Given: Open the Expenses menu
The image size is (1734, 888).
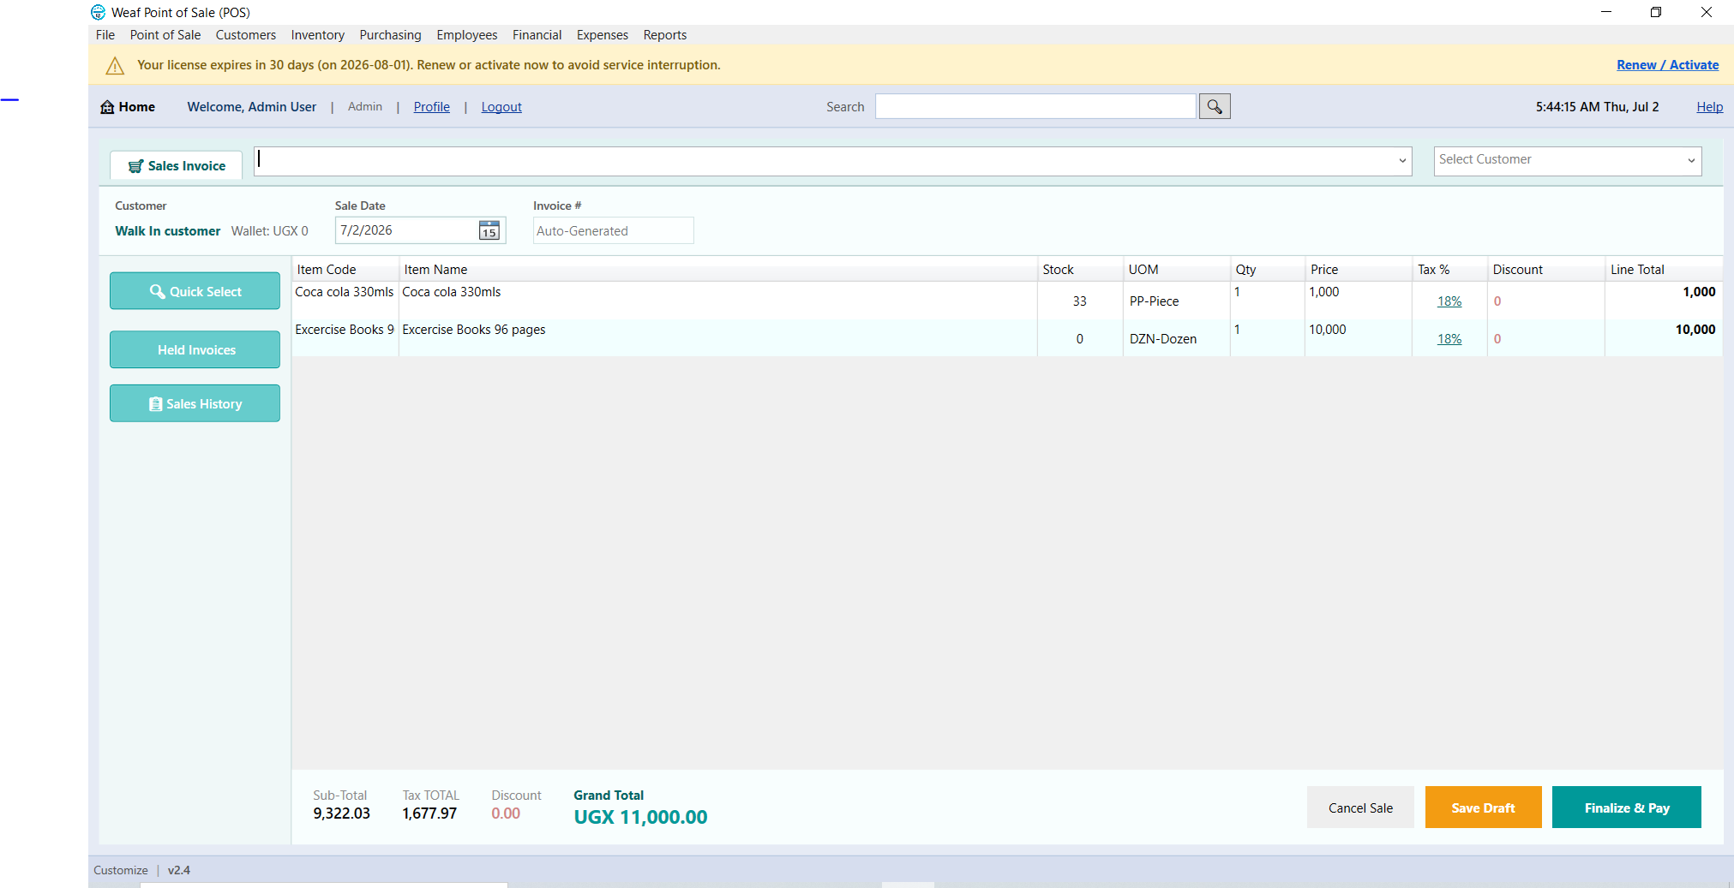Looking at the screenshot, I should [603, 35].
